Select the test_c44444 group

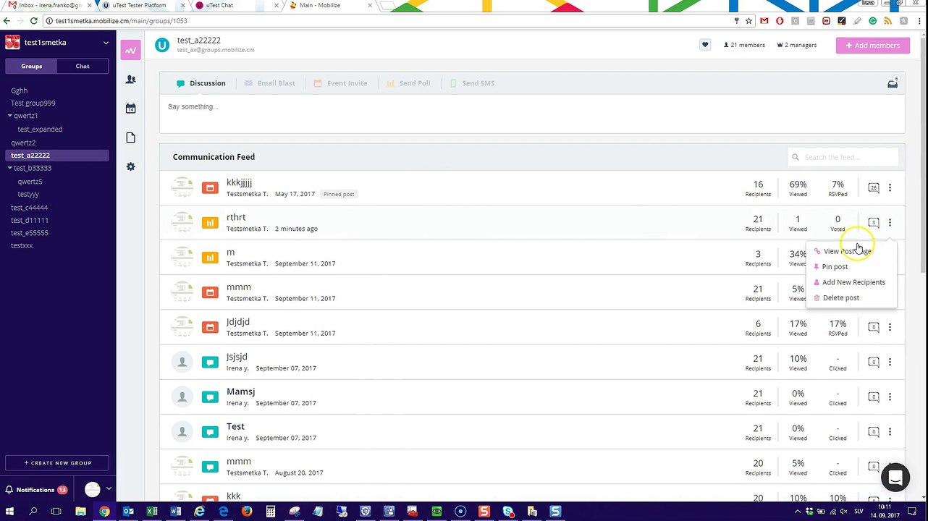pos(30,208)
